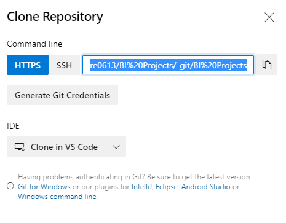The image size is (286, 223).
Task: Copy the clone URL to clipboard
Action: click(267, 65)
